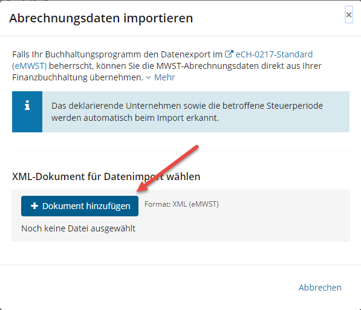The width and height of the screenshot is (361, 310).
Task: Click the red annotation arrow
Action: coord(167,169)
